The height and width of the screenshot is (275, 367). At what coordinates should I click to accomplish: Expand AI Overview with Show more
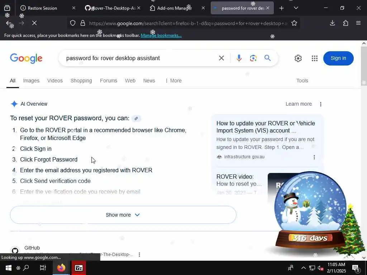coord(123,215)
